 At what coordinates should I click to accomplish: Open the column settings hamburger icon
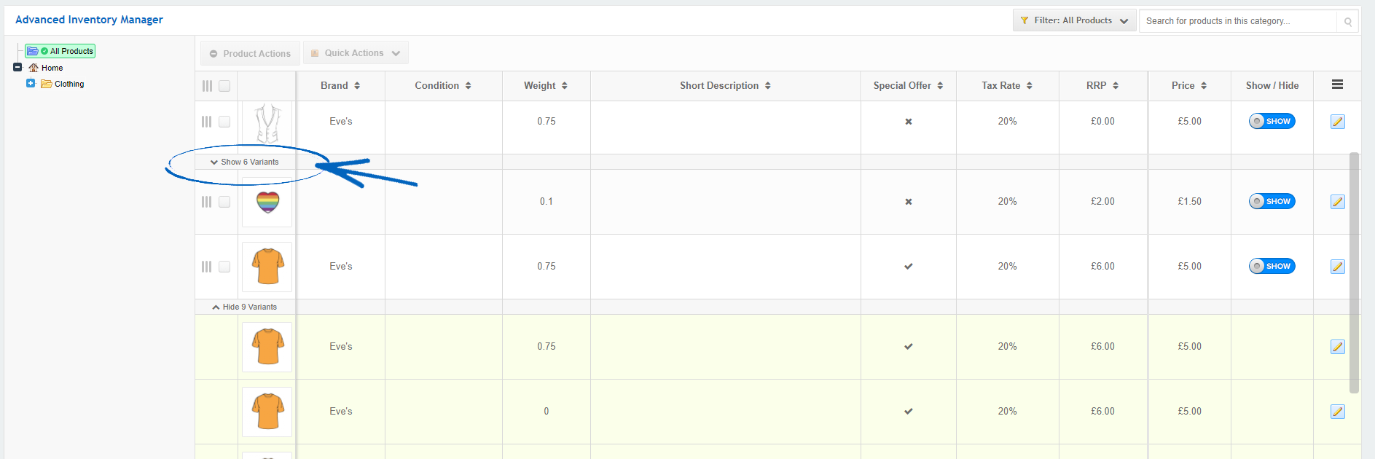coord(1338,85)
